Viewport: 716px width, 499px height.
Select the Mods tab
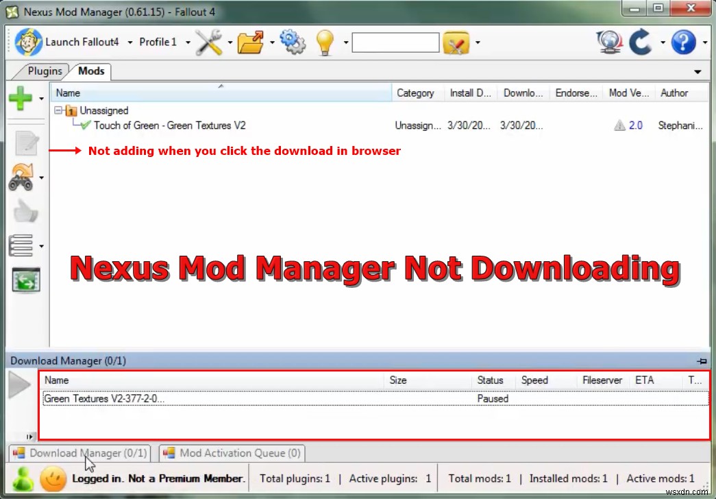[x=91, y=71]
